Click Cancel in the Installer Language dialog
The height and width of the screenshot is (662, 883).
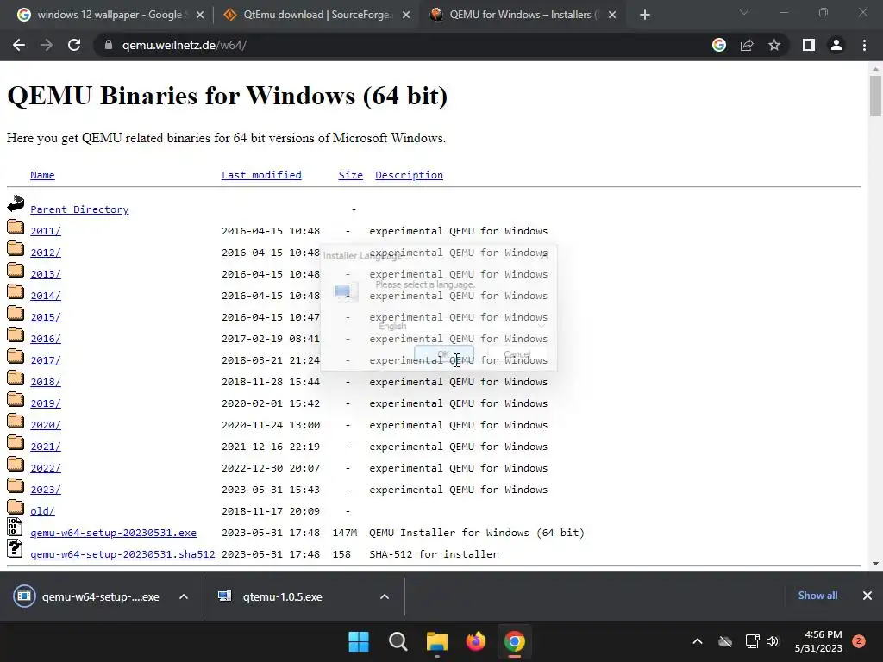(517, 354)
